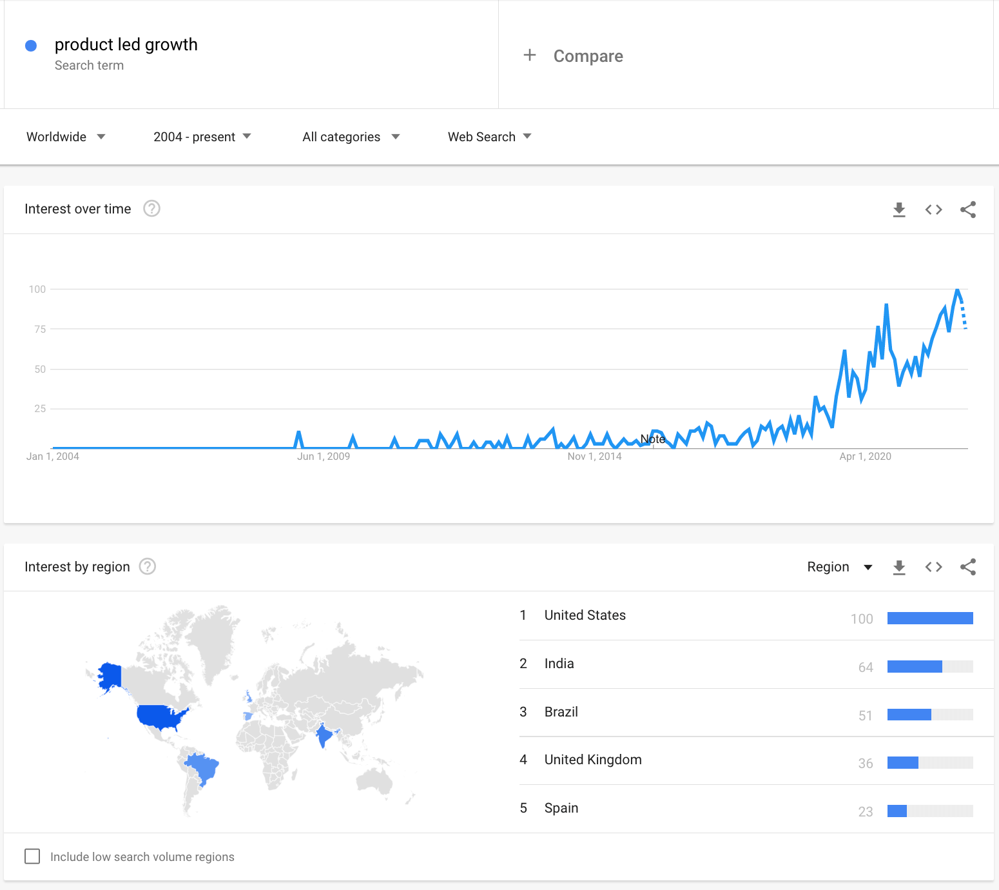The width and height of the screenshot is (999, 890).
Task: Open the All categories dropdown
Action: click(351, 137)
